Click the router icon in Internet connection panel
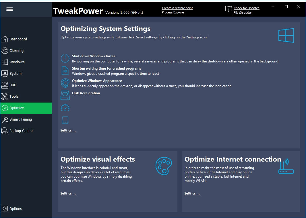Image resolution: width=306 pixels, height=218 pixels. point(286,166)
